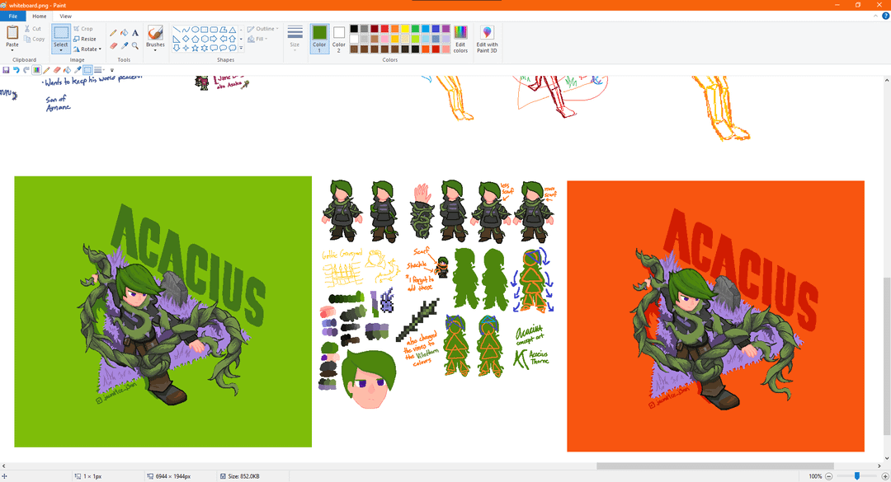Image resolution: width=891 pixels, height=482 pixels.
Task: Activate the Eraser tool in Tools group
Action: point(113,46)
